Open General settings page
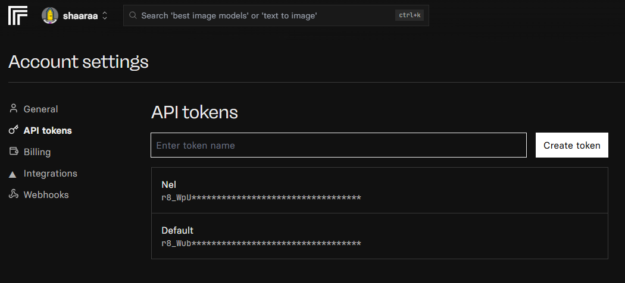The width and height of the screenshot is (625, 283). 40,109
